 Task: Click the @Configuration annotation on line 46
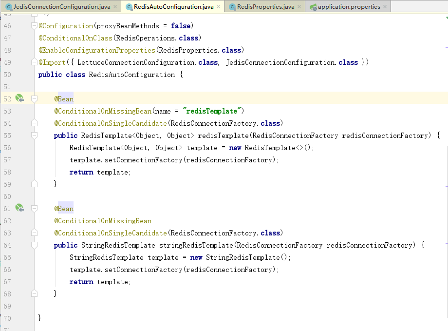click(x=66, y=26)
